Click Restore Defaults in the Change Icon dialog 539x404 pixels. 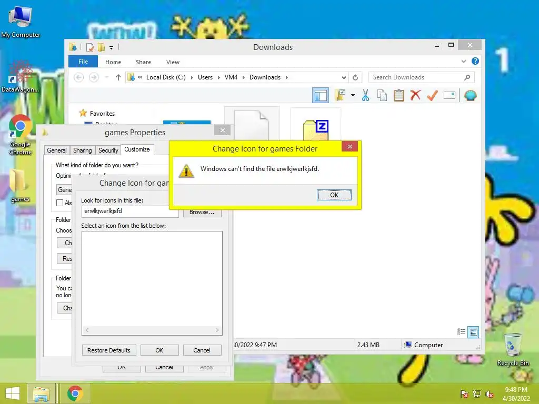[109, 350]
